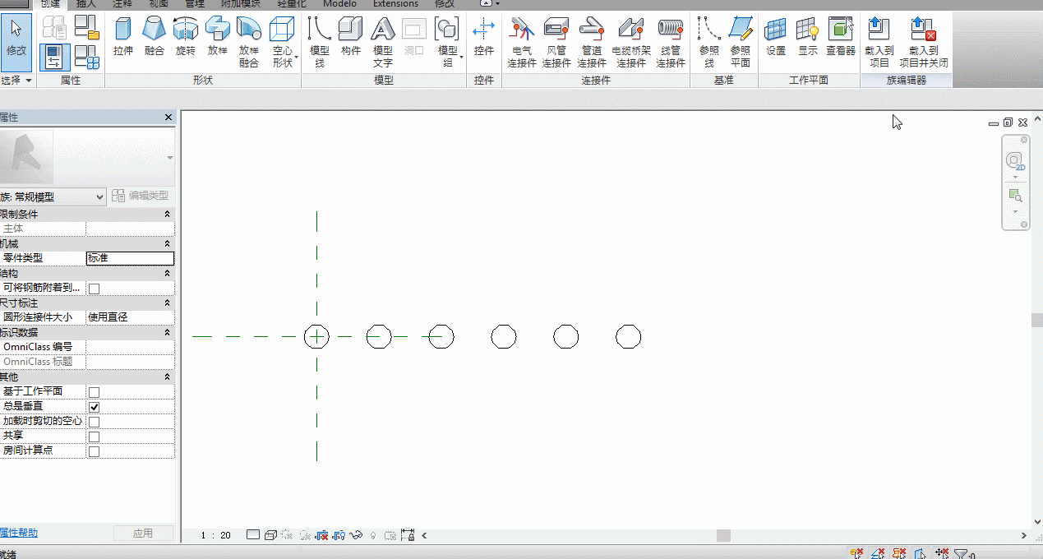Switch to the 注释 ribbon tab
Screen dimensions: 1043x559
tap(122, 4)
